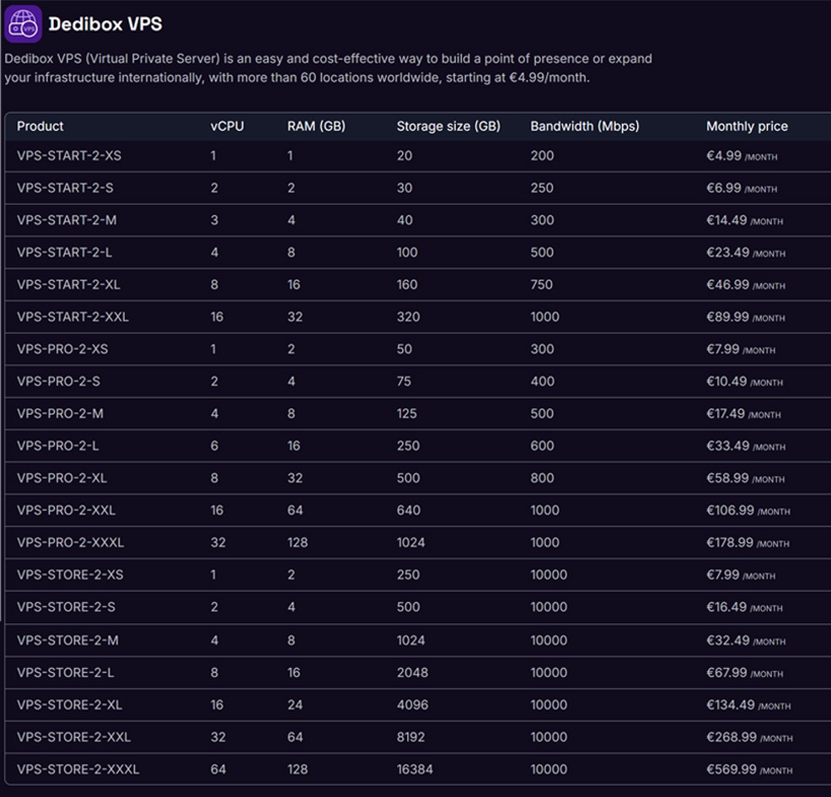The width and height of the screenshot is (831, 797).
Task: Click storage value 75
Action: pyautogui.click(x=404, y=381)
